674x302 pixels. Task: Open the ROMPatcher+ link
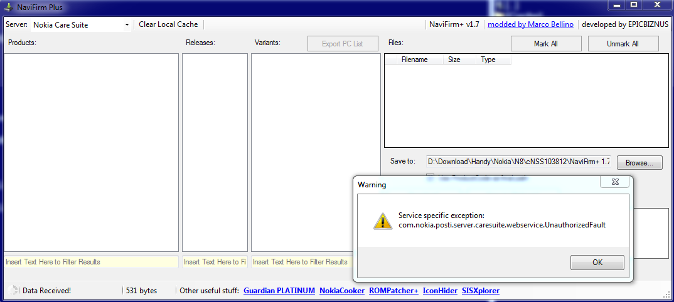[x=393, y=291]
